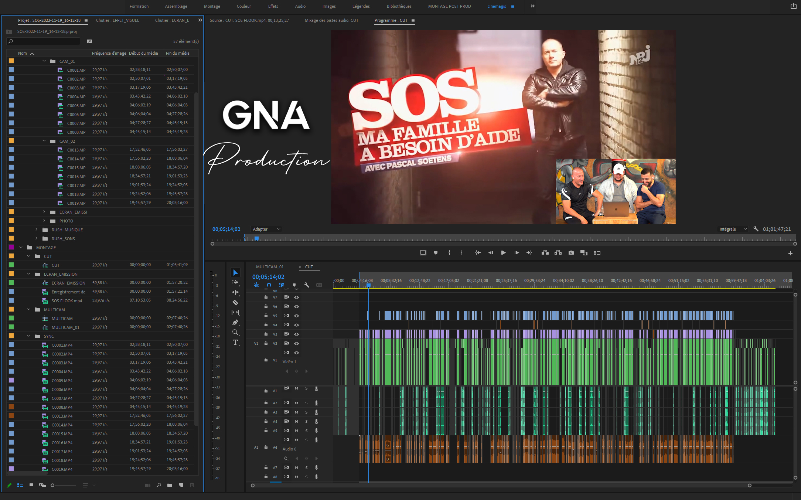The height and width of the screenshot is (500, 801).
Task: Toggle V5 track output eye
Action: (x=296, y=316)
